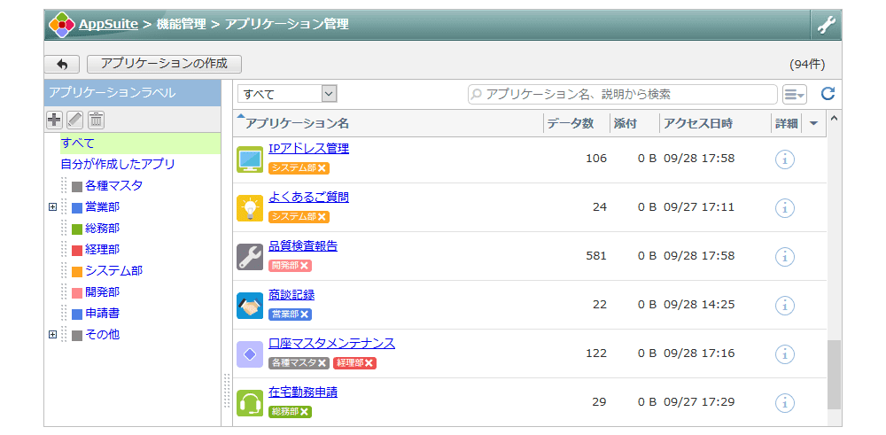Image resolution: width=886 pixels, height=435 pixels.
Task: Refresh the application list
Action: [828, 94]
